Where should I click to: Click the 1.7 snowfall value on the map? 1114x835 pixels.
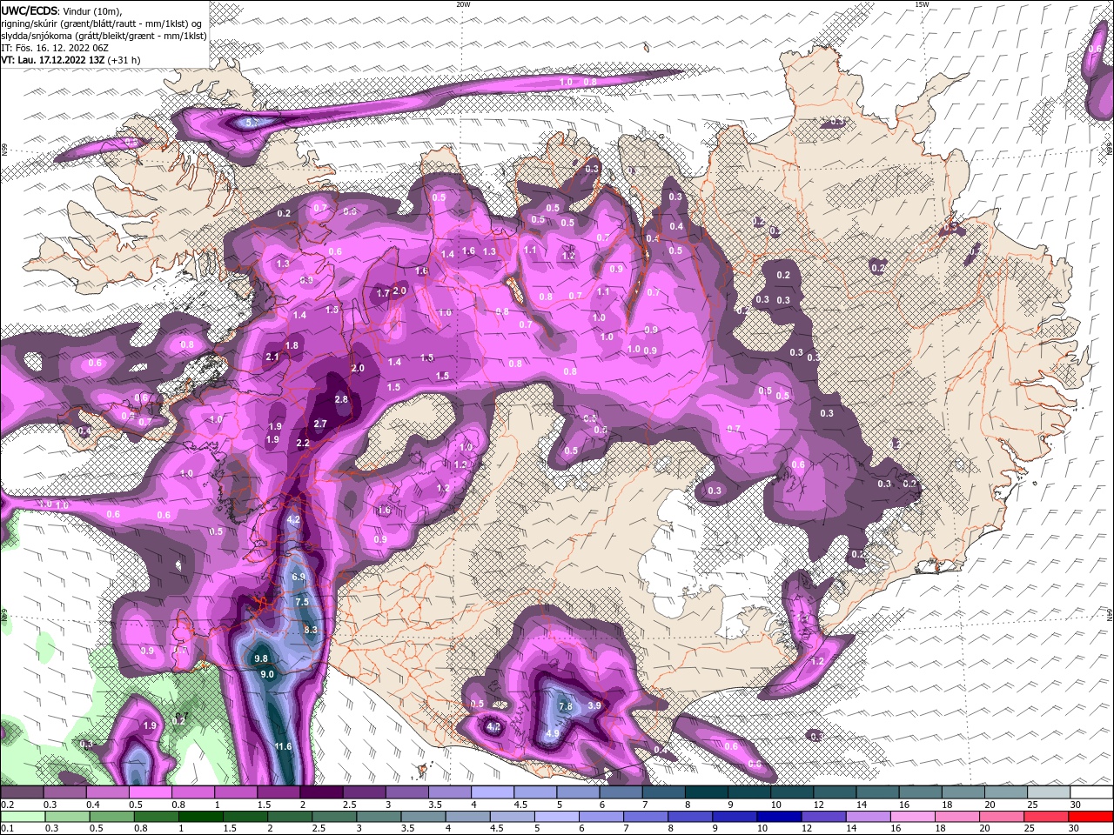(383, 293)
